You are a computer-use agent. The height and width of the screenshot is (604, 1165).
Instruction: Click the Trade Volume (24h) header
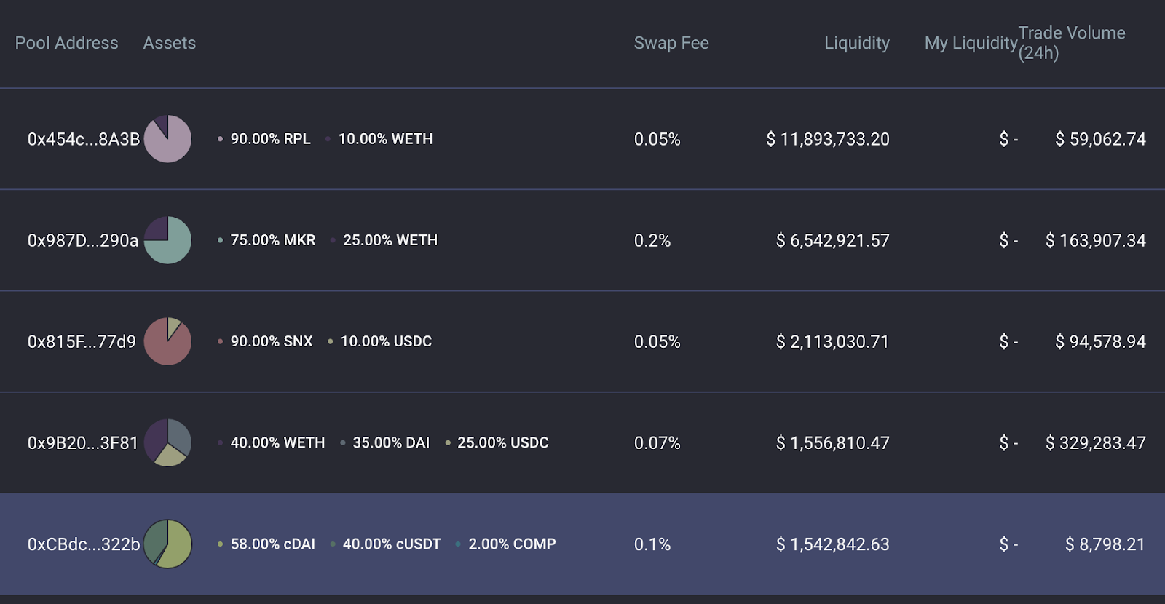click(x=1071, y=43)
